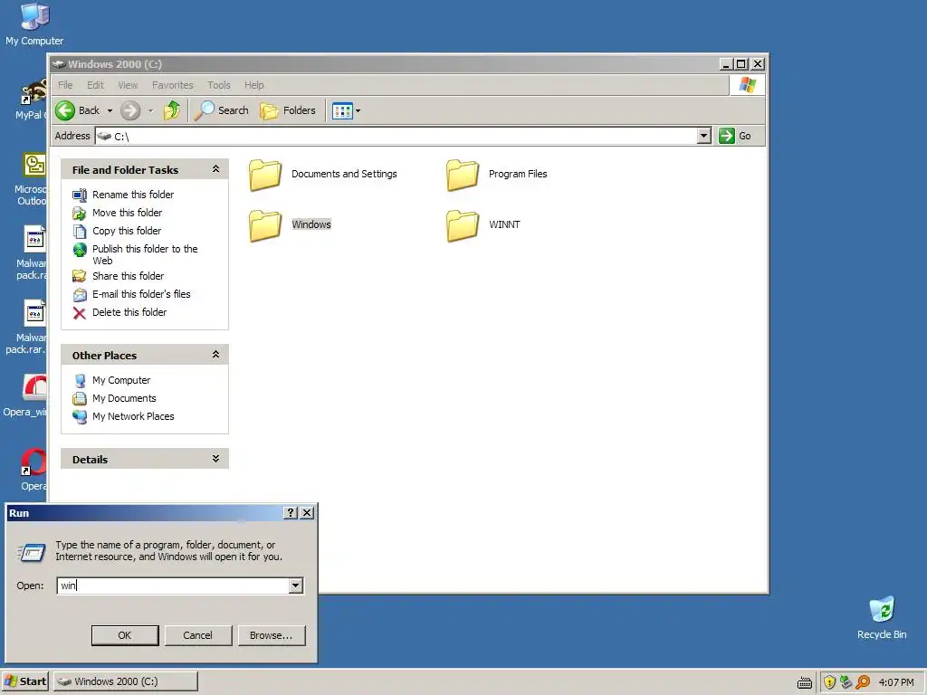Viewport: 927px width, 695px height.
Task: Click the Views grid icon
Action: tap(342, 110)
